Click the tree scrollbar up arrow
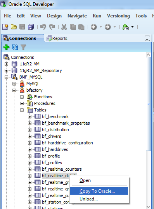The width and height of the screenshot is (154, 209). point(149,55)
